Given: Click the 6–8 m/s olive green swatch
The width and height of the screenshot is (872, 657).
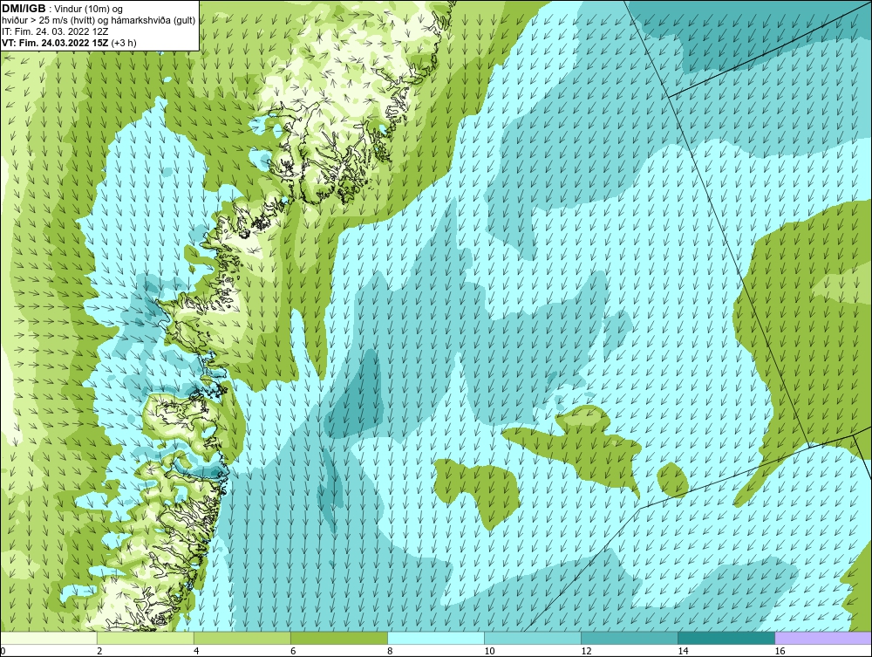Looking at the screenshot, I should coord(338,639).
